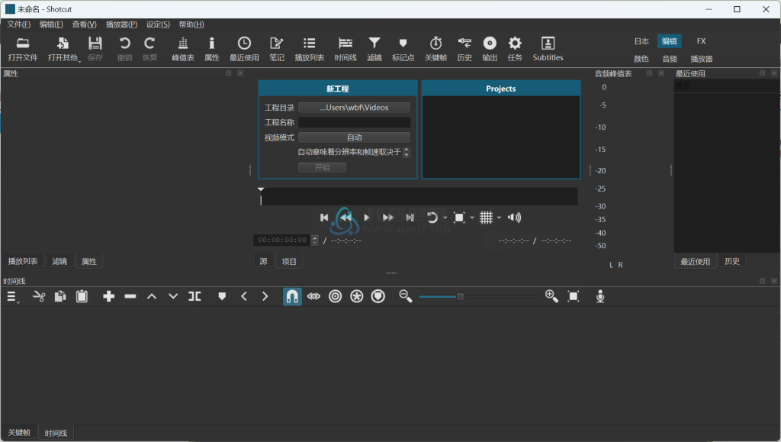Image resolution: width=781 pixels, height=442 pixels.
Task: Click the timeline Append plus icon
Action: pyautogui.click(x=108, y=296)
